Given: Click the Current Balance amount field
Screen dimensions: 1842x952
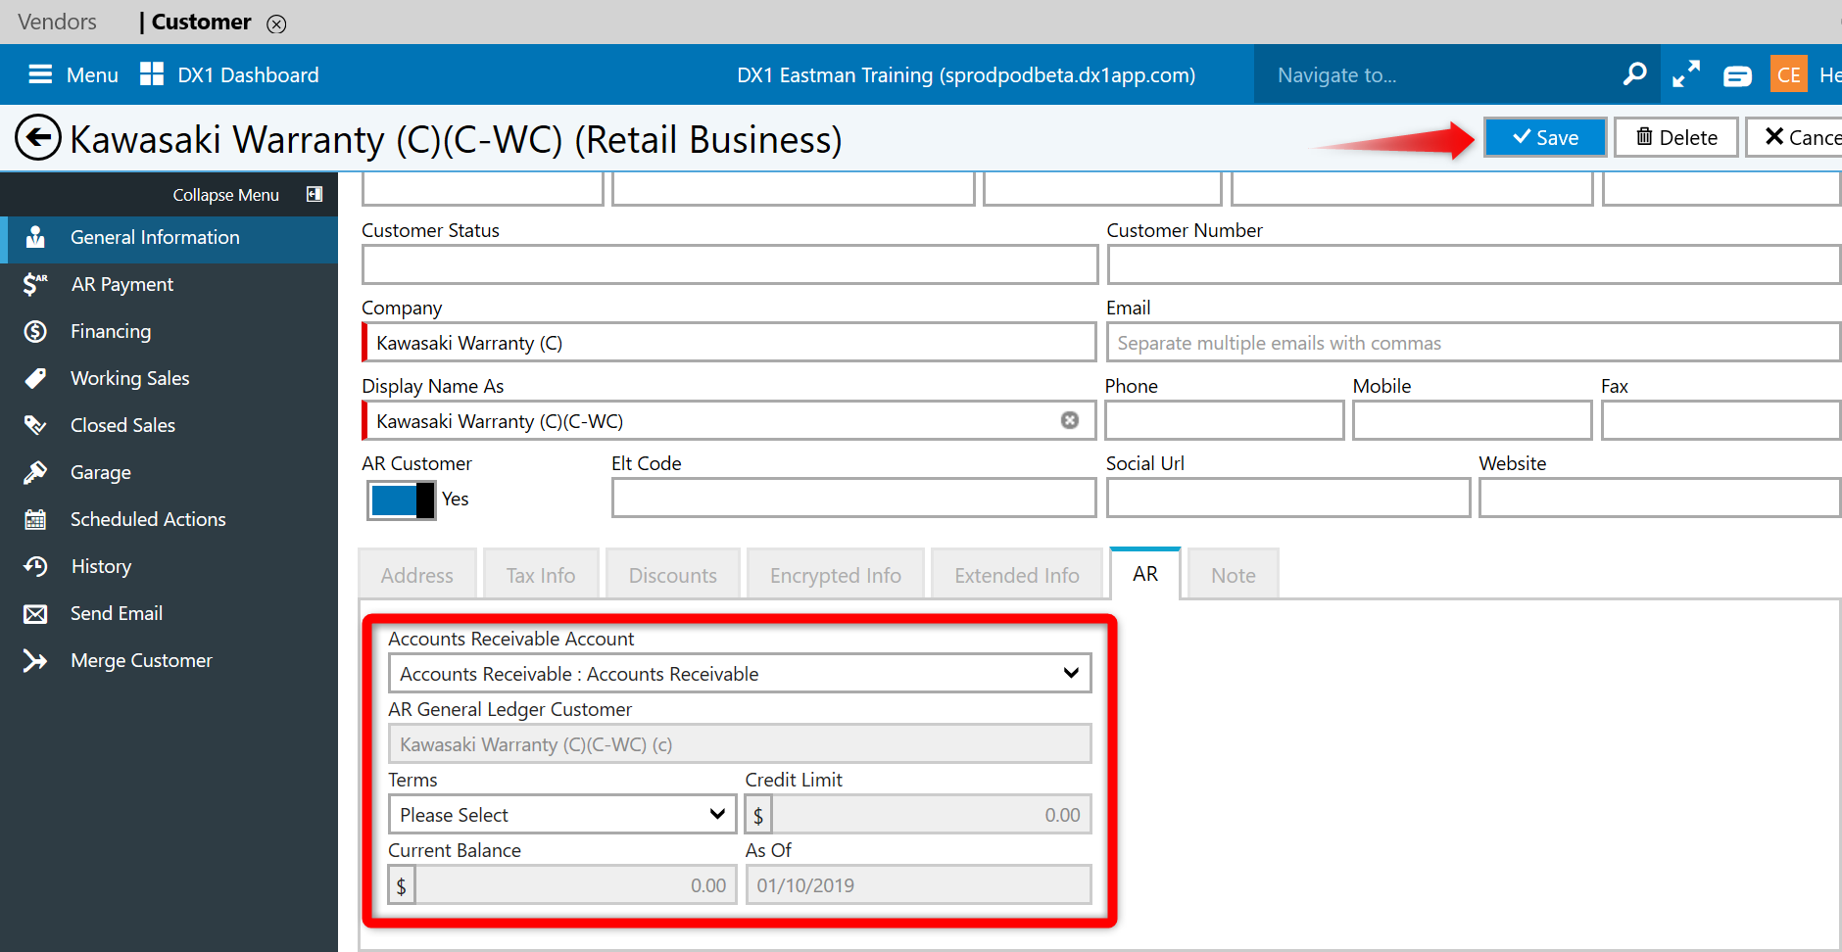Looking at the screenshot, I should (x=575, y=885).
